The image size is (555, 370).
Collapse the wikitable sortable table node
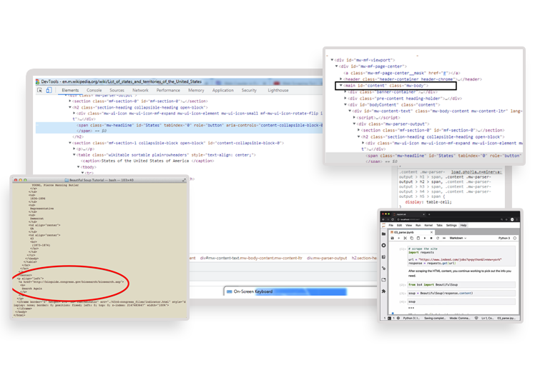coord(74,155)
